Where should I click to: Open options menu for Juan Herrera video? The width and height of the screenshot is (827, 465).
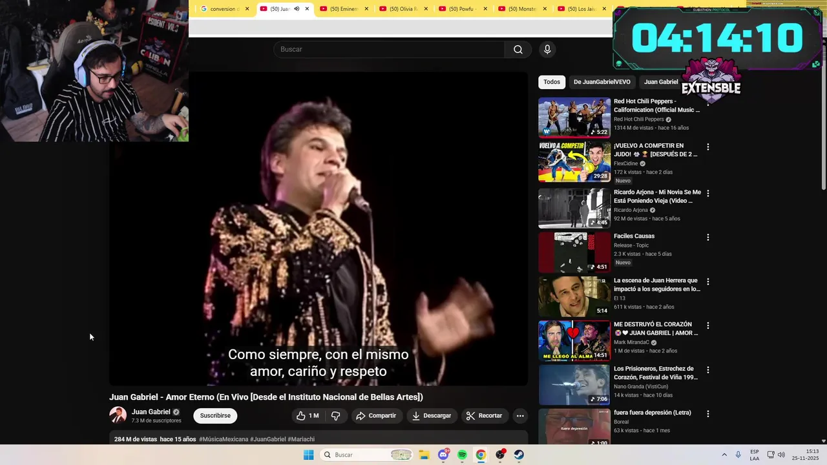click(x=707, y=282)
